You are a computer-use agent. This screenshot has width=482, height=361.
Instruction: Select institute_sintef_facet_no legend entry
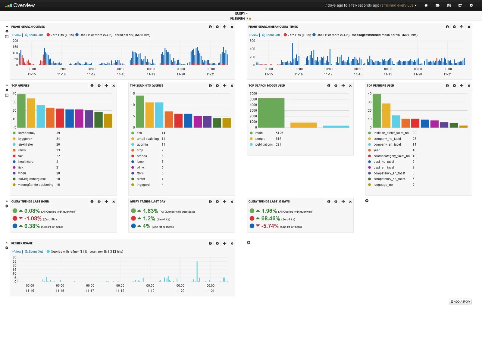pyautogui.click(x=391, y=133)
